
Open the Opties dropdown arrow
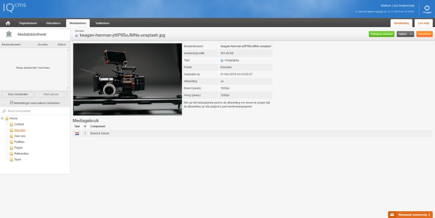tap(411, 34)
